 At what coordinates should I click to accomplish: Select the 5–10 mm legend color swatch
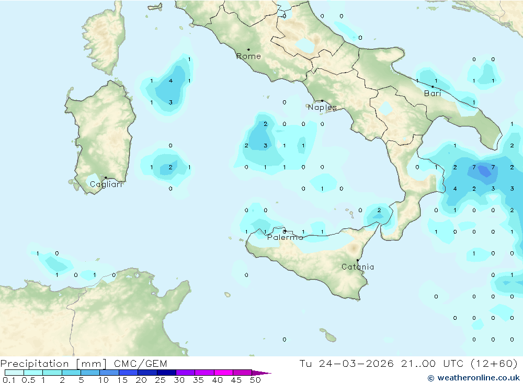90,373
